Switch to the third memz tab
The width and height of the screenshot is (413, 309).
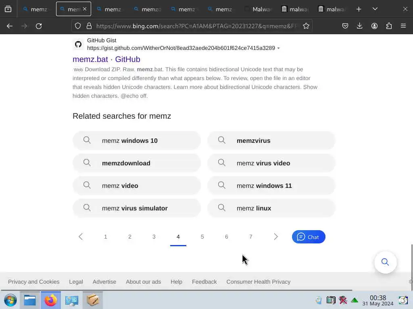click(110, 9)
